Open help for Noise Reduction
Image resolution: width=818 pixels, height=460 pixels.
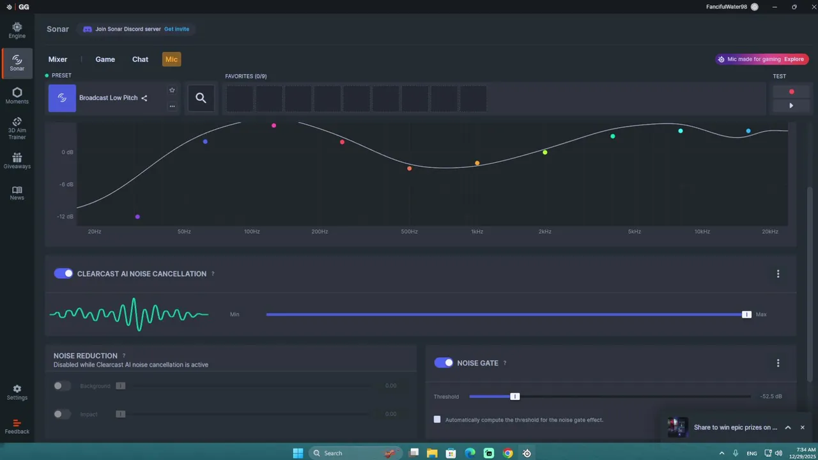point(124,356)
